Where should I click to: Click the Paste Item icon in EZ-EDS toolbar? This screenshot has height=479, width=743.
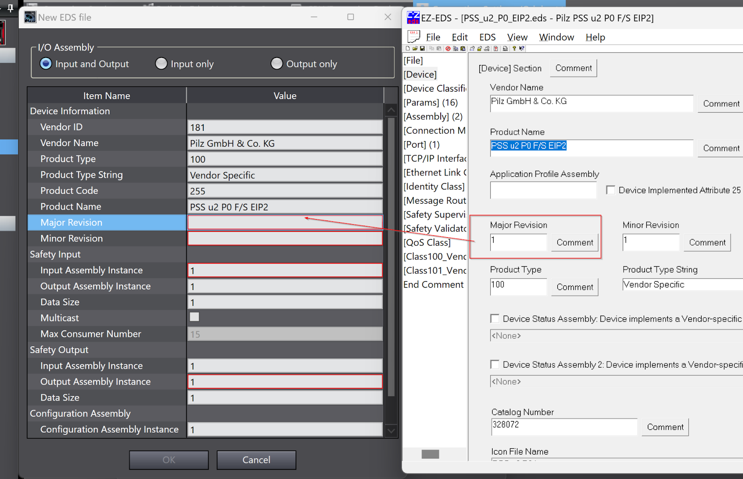pos(463,48)
